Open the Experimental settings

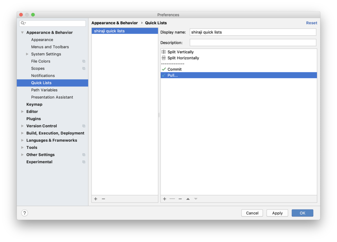(x=39, y=162)
